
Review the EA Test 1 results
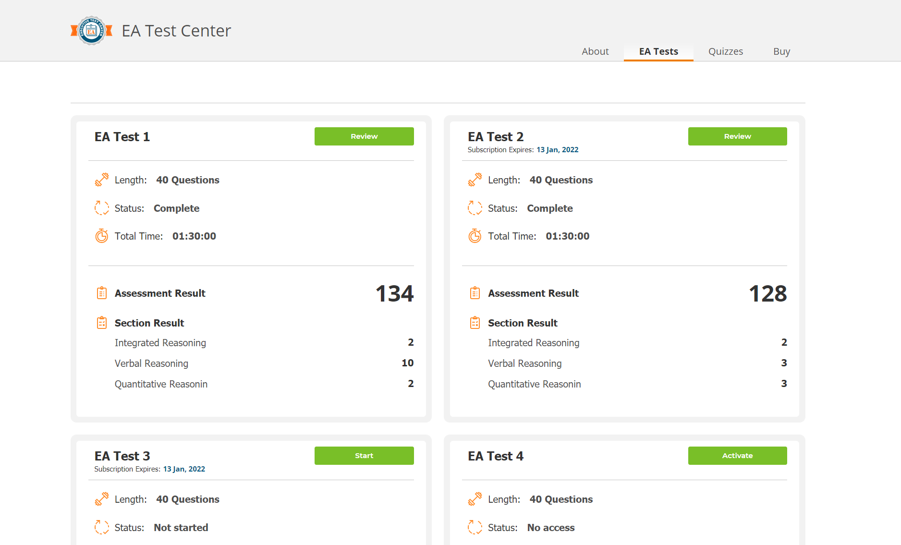coord(364,136)
